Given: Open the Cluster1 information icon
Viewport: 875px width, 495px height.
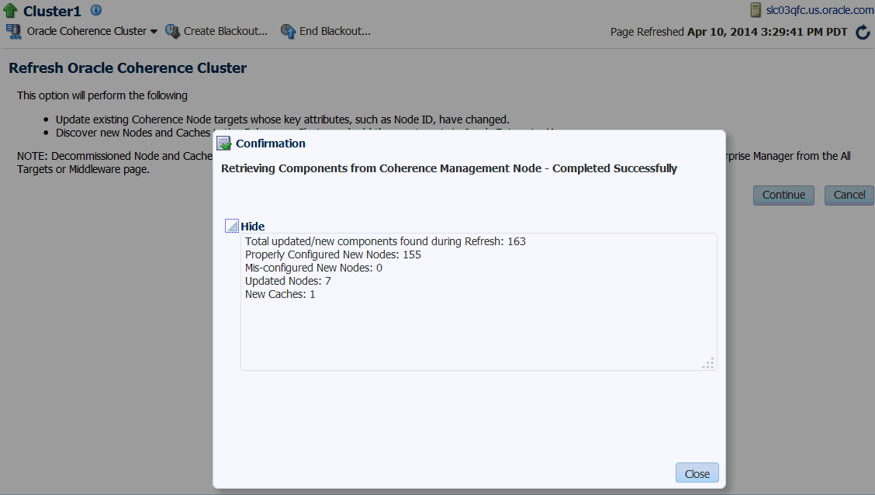Looking at the screenshot, I should click(x=96, y=10).
